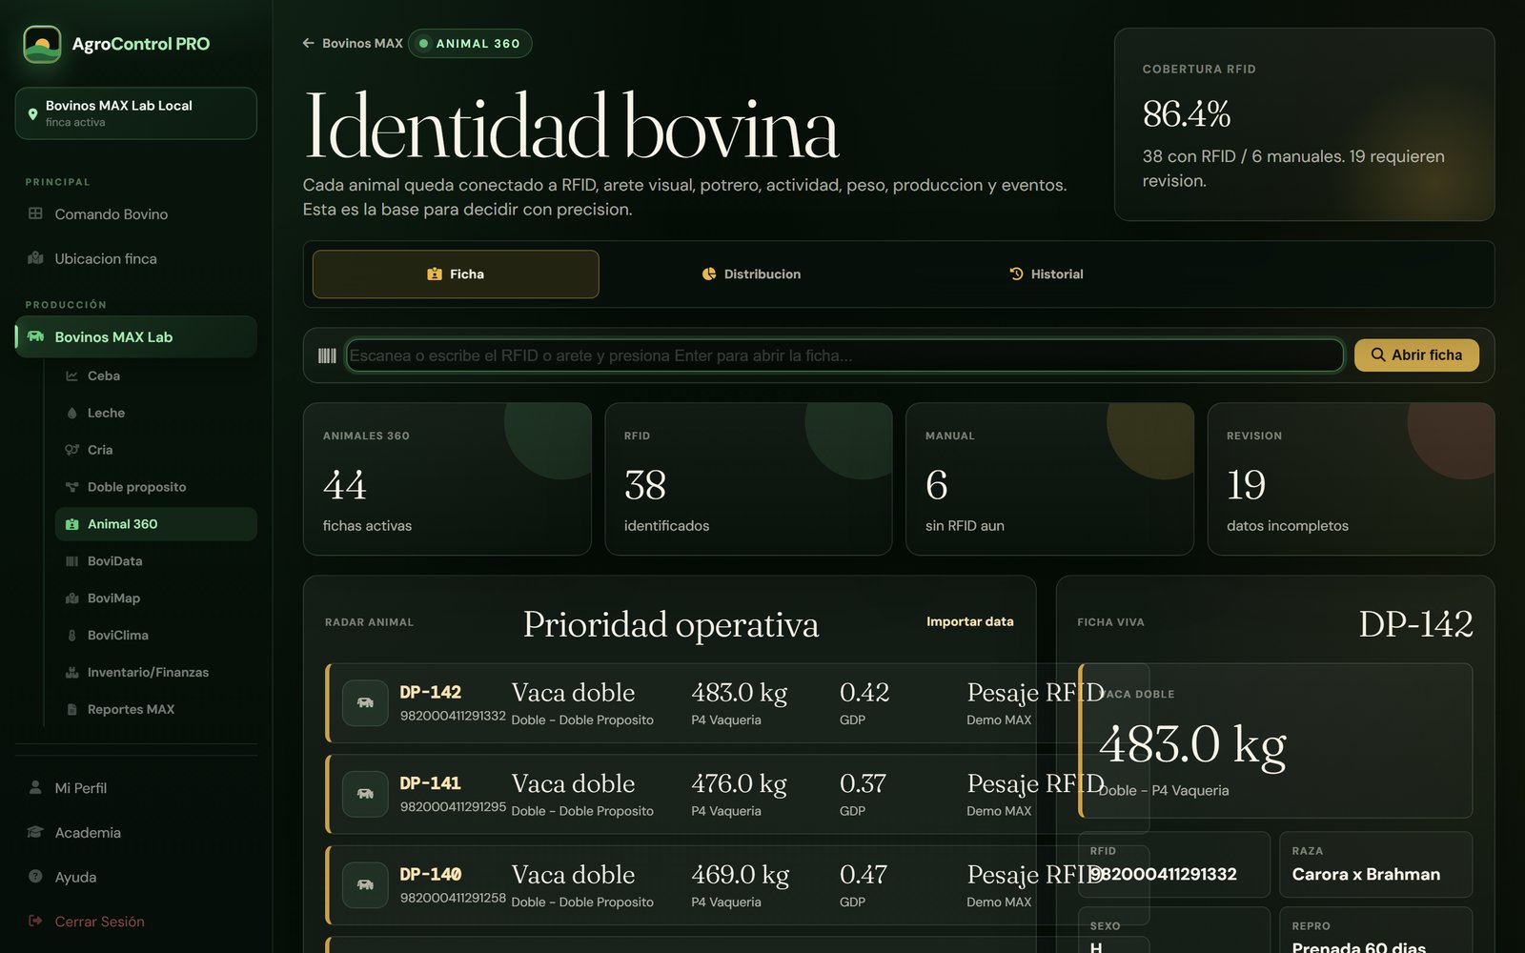The height and width of the screenshot is (953, 1525).
Task: Open the Revision card with 19 datos incompletos
Action: click(1351, 478)
